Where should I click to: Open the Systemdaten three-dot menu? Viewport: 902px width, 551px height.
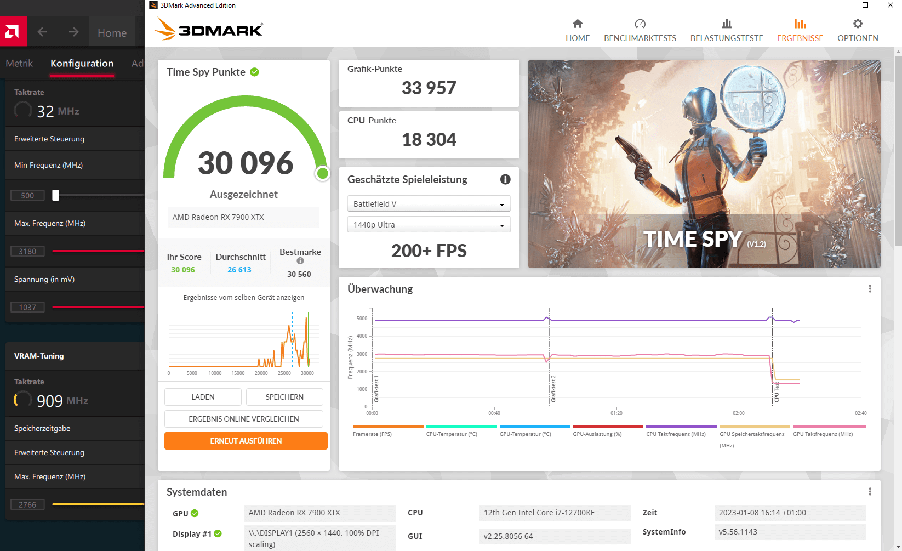(x=870, y=492)
